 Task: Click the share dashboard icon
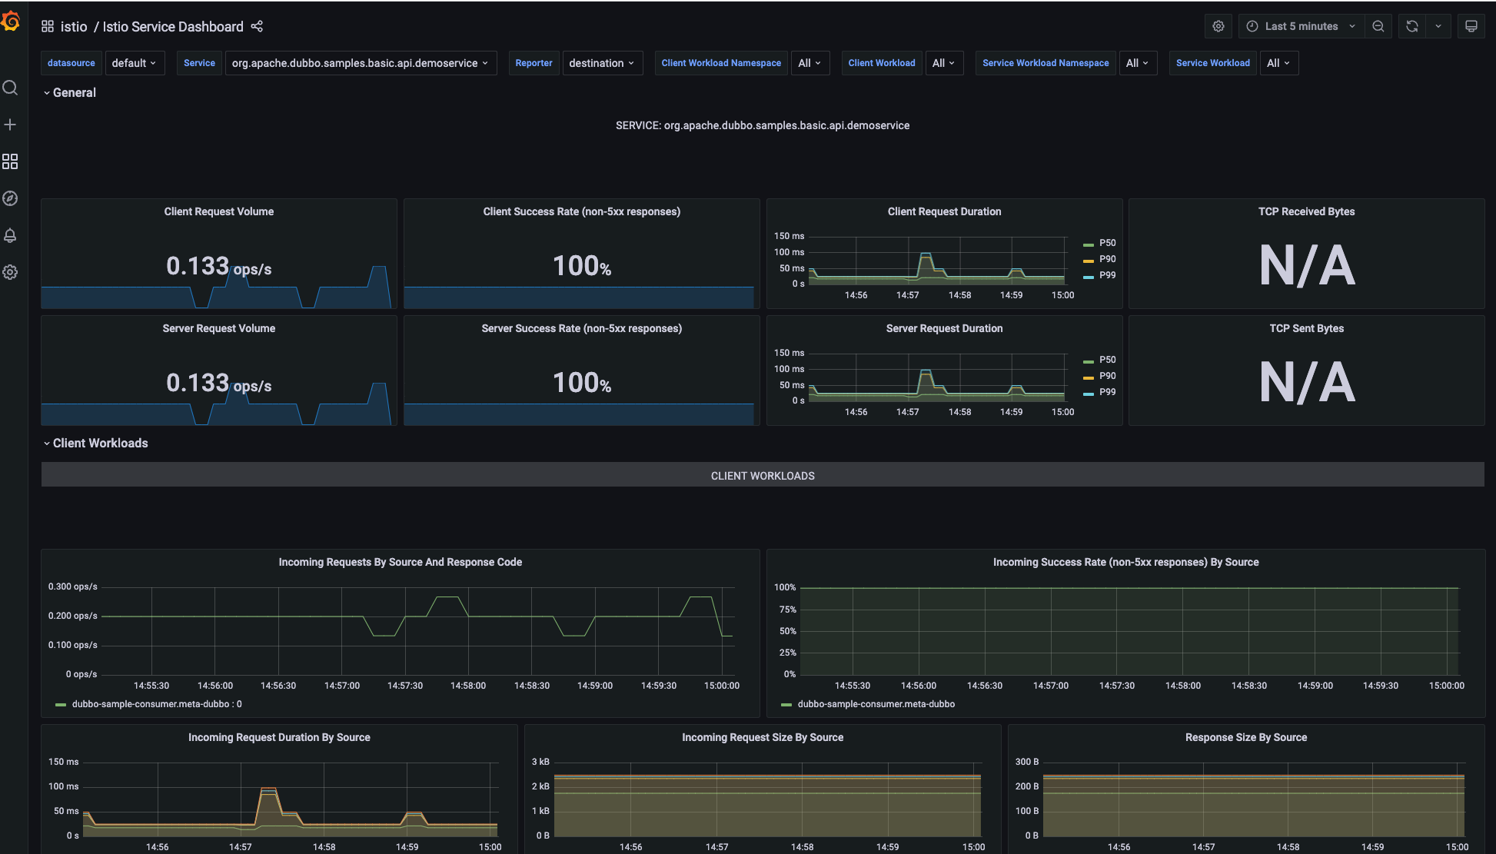tap(257, 26)
